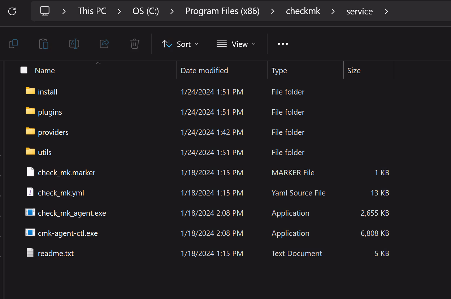Go to Program Files (x86) breadcrumb

(x=222, y=11)
